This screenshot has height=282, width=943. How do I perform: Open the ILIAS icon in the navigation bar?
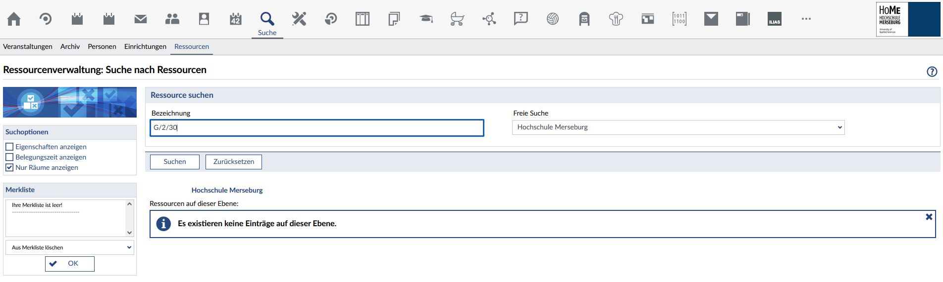775,19
